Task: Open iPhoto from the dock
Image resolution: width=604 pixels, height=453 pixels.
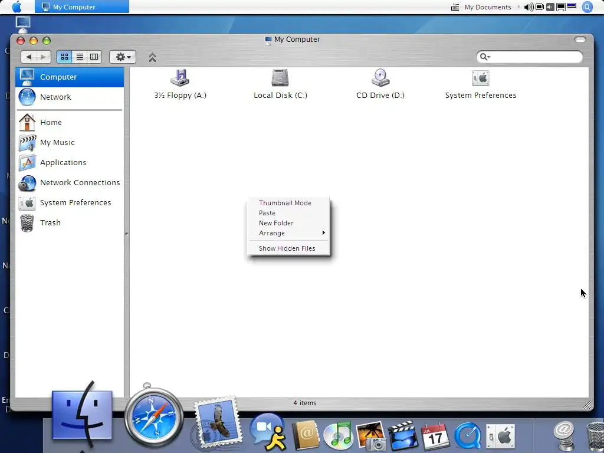Action: pyautogui.click(x=371, y=436)
